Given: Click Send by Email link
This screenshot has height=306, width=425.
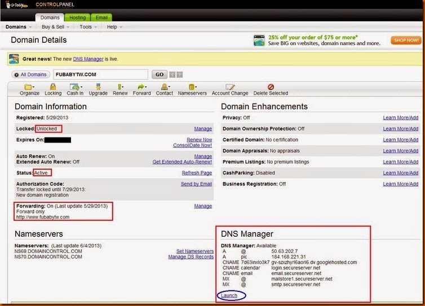Looking at the screenshot, I should pos(196,184).
